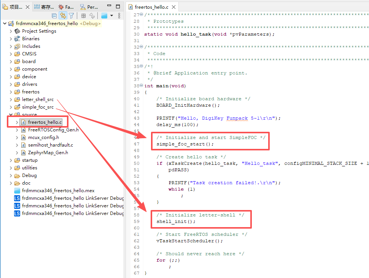Click Collapse All icon in project explorer
The image size is (369, 278).
(x=54, y=16)
